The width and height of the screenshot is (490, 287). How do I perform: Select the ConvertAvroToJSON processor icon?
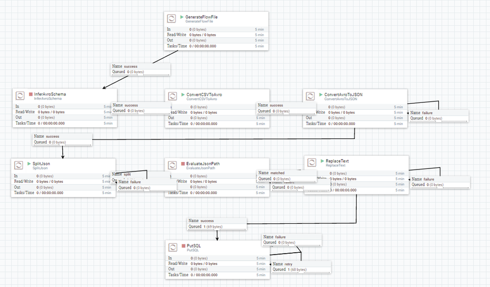(309, 96)
